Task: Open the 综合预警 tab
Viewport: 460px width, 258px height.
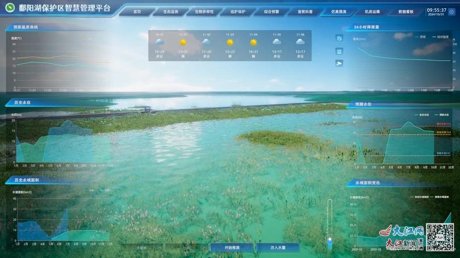Action: tap(271, 12)
